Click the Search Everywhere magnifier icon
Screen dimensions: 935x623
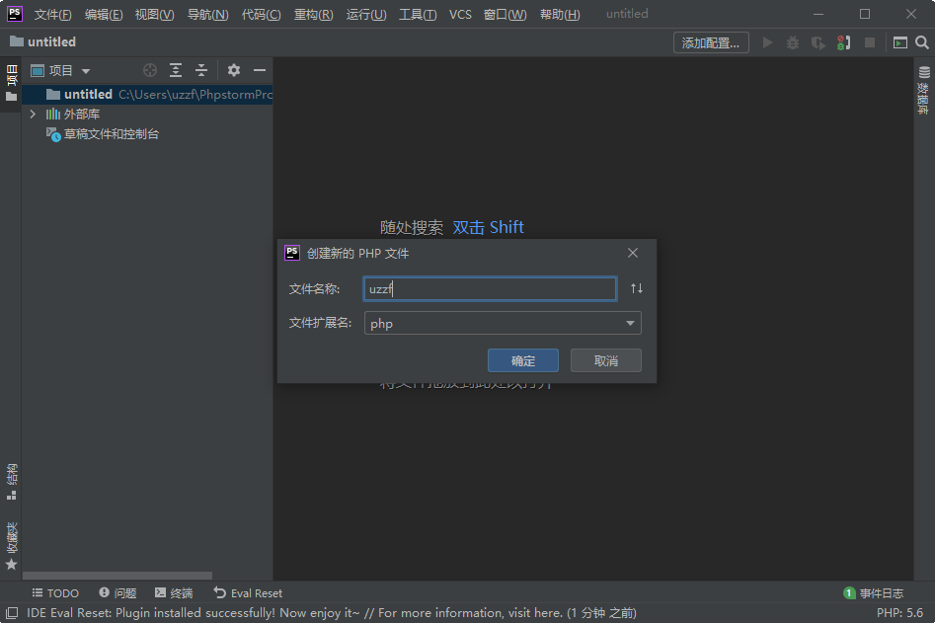(922, 42)
